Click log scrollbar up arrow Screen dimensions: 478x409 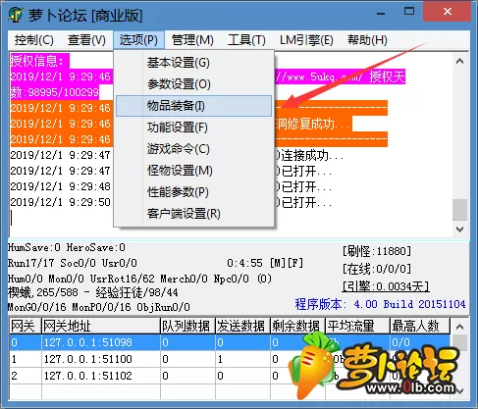click(459, 61)
